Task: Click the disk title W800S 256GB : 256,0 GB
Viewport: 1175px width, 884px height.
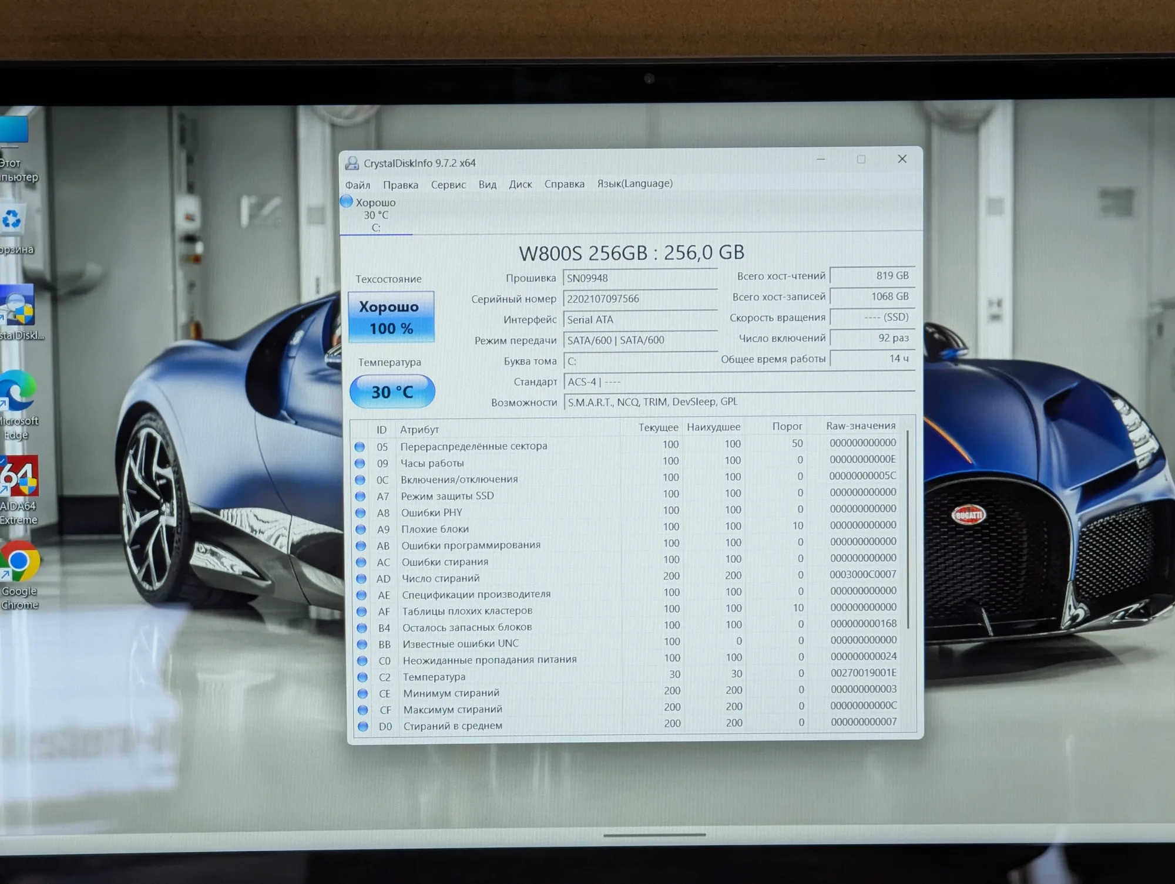Action: point(632,252)
